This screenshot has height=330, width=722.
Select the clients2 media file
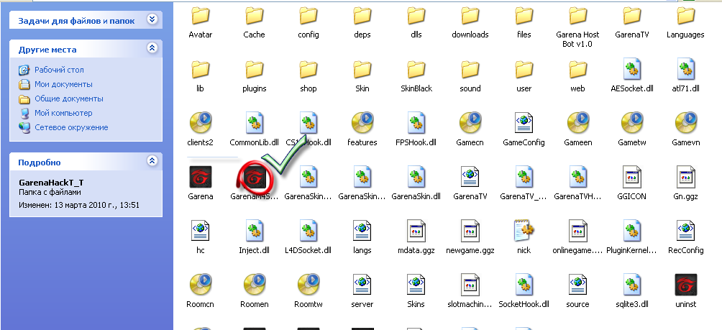201,124
